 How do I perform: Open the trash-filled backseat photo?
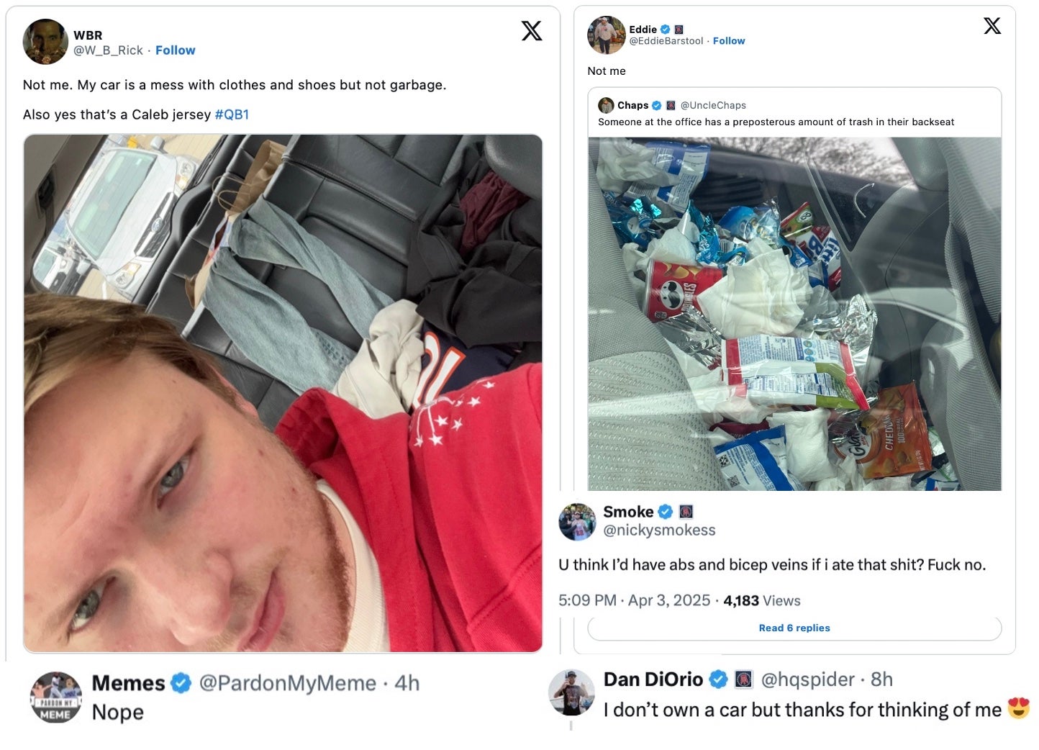point(794,314)
